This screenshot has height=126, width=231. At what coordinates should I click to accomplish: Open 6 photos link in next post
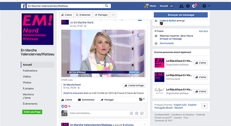tap(128, 125)
